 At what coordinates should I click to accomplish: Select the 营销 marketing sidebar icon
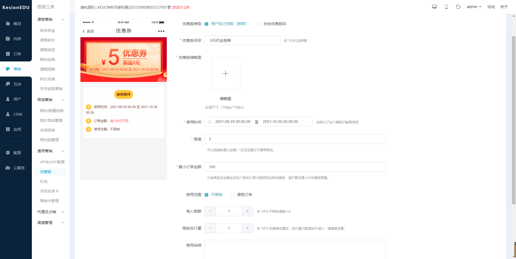(x=8, y=69)
